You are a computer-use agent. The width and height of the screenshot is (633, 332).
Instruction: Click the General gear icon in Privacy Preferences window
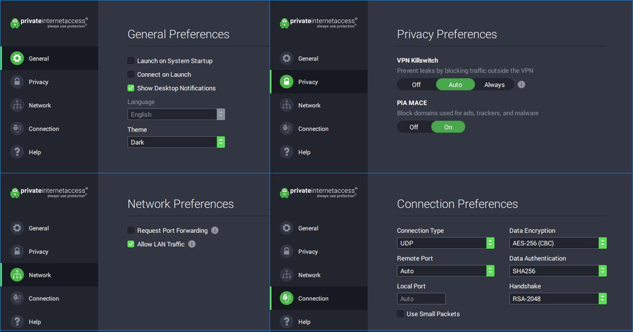(x=287, y=58)
